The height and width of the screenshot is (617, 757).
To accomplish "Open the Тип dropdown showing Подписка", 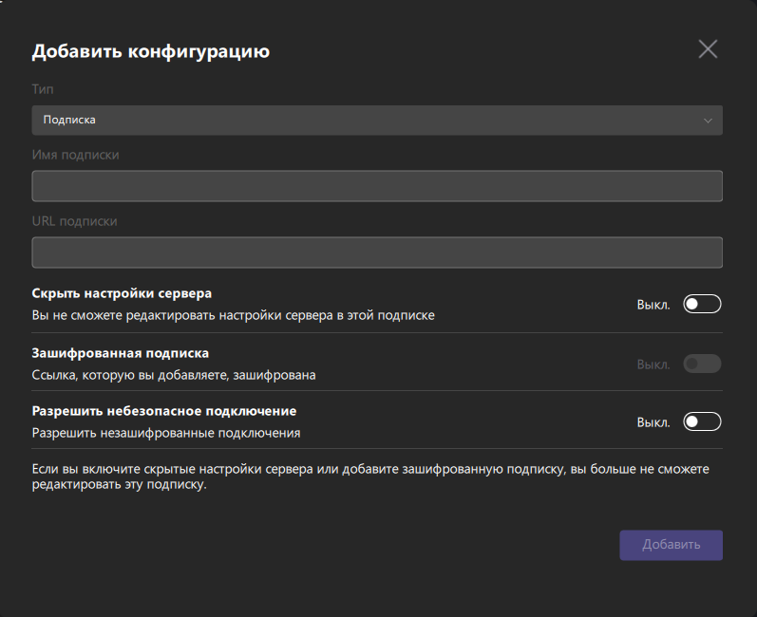I will (x=377, y=121).
